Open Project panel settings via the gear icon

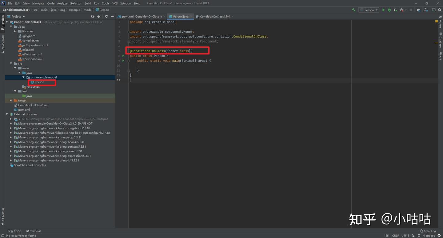[x=106, y=16]
